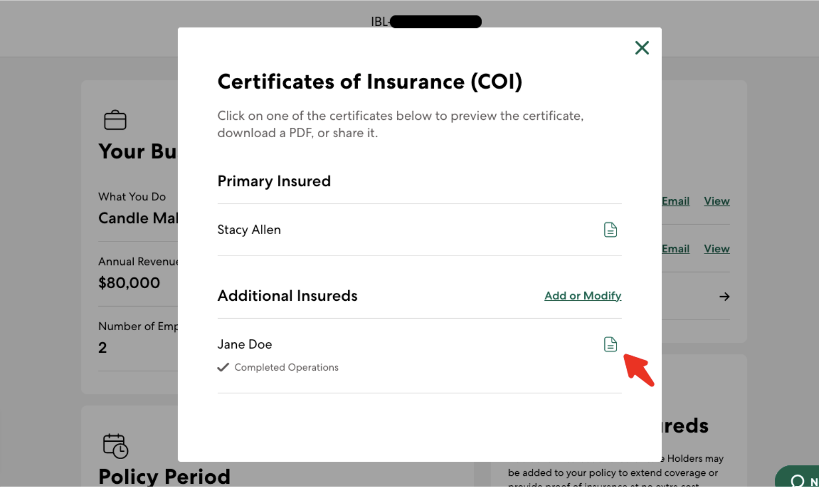Click the Additional Insureds heading in dialog

coord(287,296)
